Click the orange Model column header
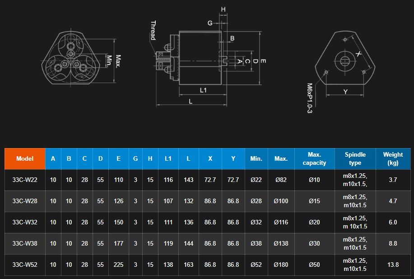The width and height of the screenshot is (414, 279). coord(25,158)
